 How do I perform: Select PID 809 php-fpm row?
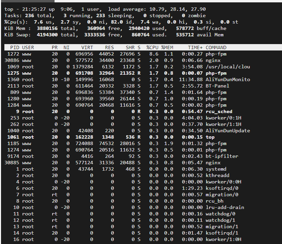point(14,92)
